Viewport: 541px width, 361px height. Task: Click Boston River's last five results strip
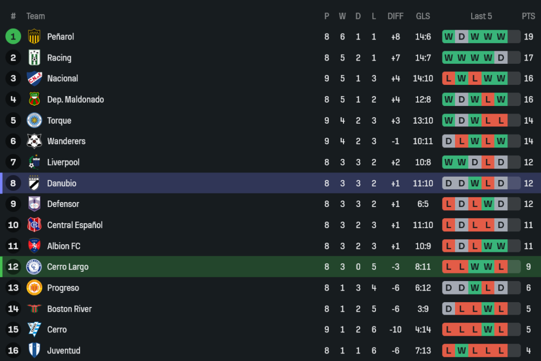481,309
